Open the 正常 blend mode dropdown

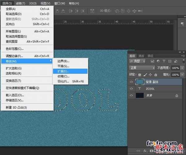click(142, 68)
